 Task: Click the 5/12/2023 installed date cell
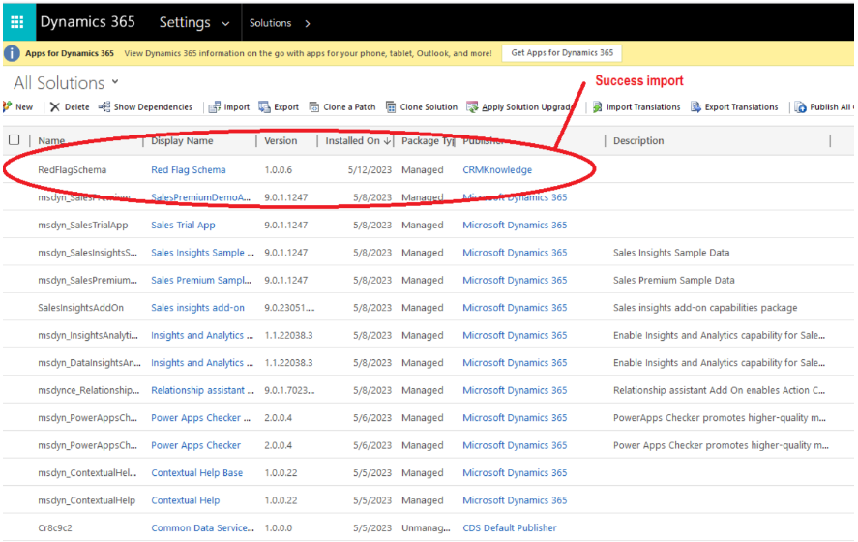tap(370, 169)
